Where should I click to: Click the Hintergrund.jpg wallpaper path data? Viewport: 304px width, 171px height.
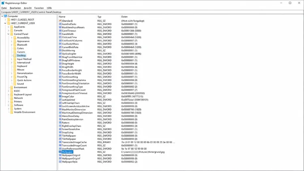[143, 152]
